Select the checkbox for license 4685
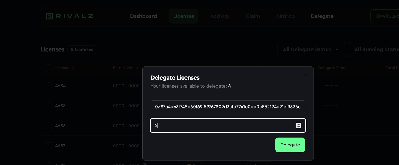 click(49, 106)
